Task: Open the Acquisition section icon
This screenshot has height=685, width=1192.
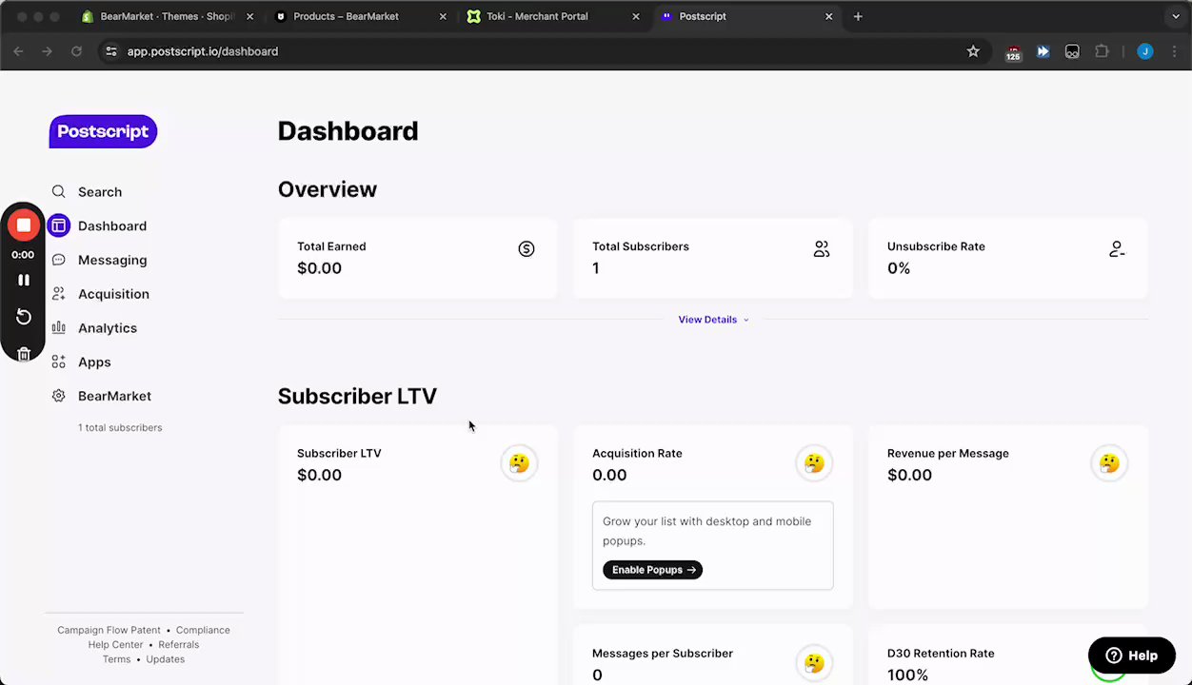Action: click(59, 294)
